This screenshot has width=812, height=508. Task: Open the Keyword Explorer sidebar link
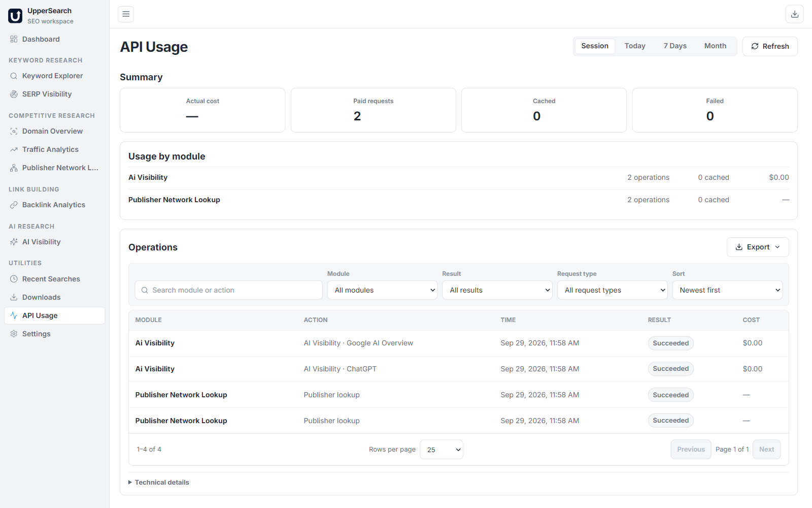(x=55, y=76)
